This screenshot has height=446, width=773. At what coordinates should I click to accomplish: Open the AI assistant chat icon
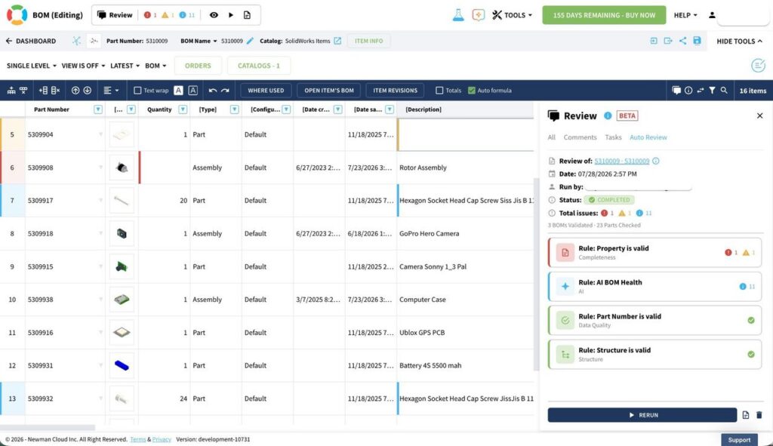tap(478, 15)
